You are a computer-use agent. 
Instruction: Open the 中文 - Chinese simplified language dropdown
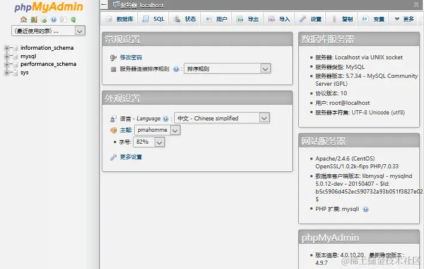(x=222, y=118)
